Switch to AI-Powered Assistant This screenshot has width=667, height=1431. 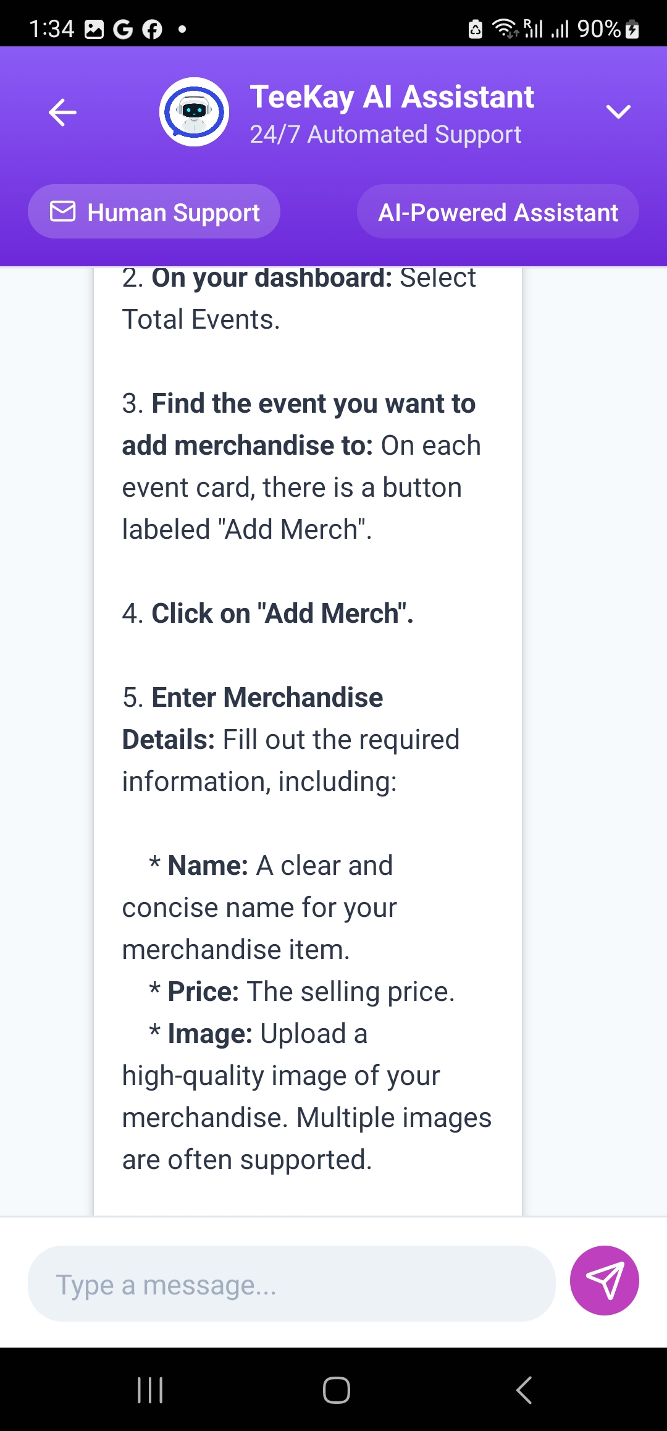(x=498, y=212)
